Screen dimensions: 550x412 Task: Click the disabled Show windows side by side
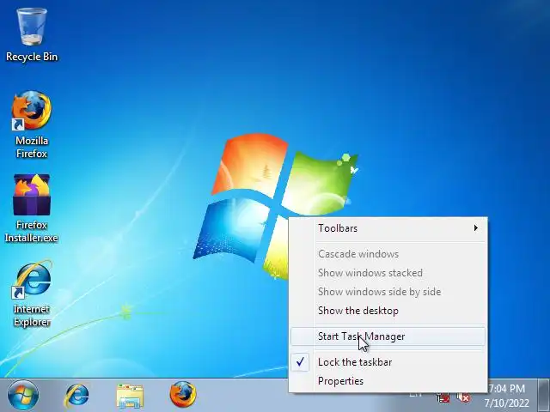(388, 292)
